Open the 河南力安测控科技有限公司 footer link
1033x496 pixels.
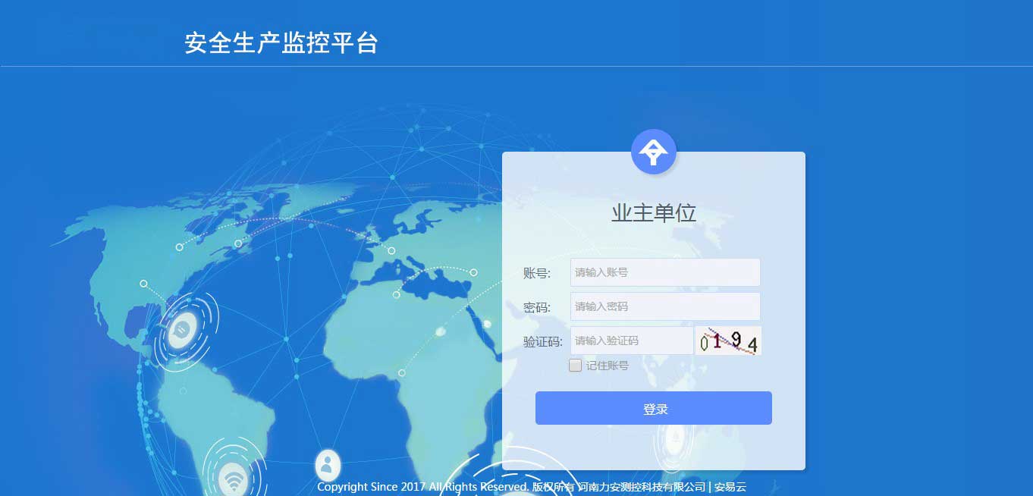pyautogui.click(x=642, y=487)
